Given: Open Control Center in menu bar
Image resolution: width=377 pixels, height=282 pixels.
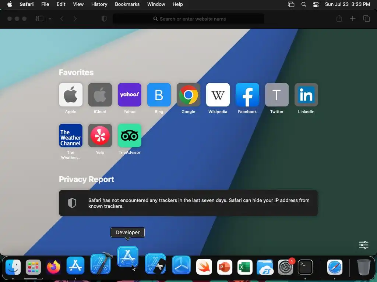Looking at the screenshot, I should [316, 4].
